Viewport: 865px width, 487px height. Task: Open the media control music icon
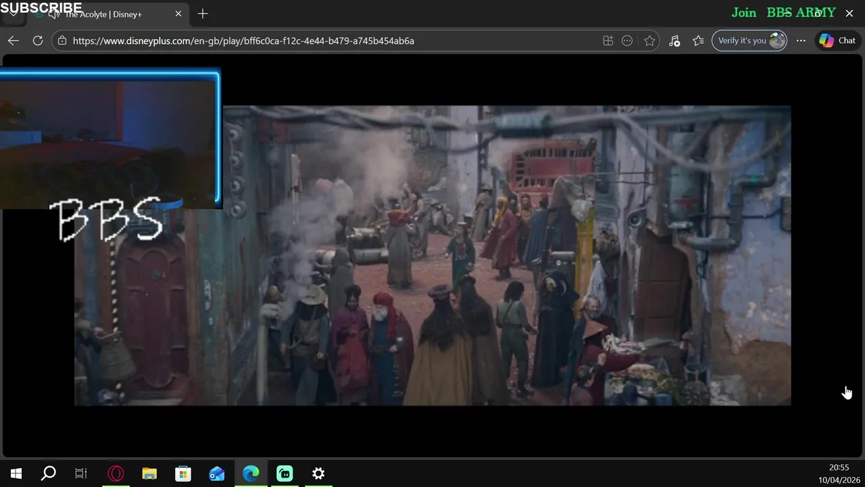click(x=674, y=41)
